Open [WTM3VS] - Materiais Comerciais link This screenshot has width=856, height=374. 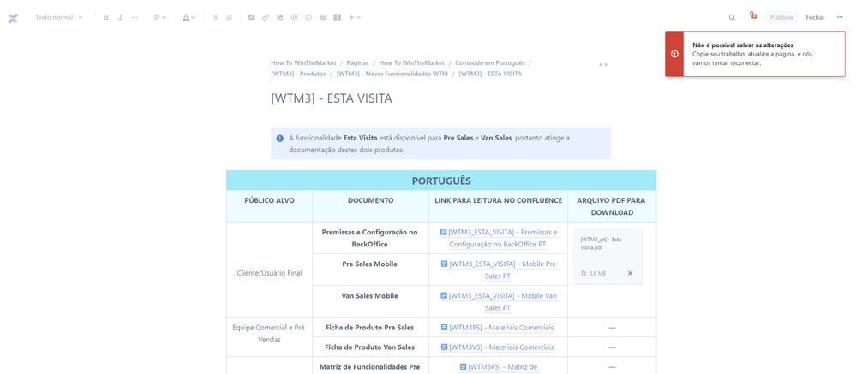498,347
